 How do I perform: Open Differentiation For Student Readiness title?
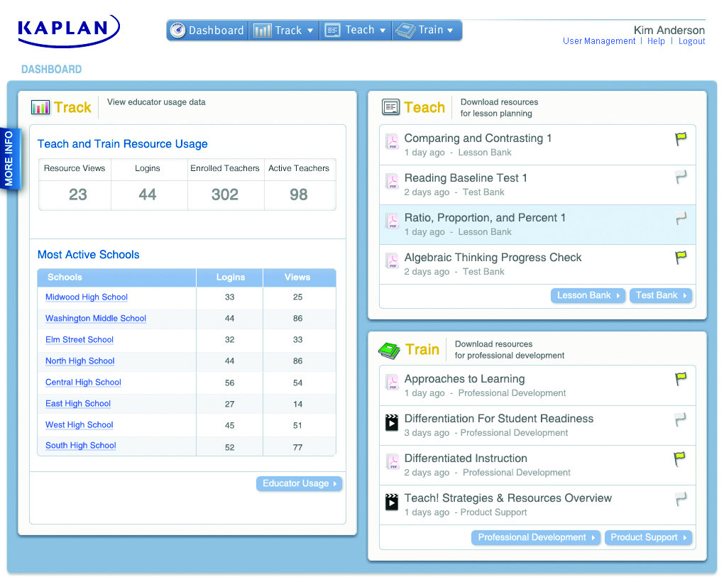[499, 419]
